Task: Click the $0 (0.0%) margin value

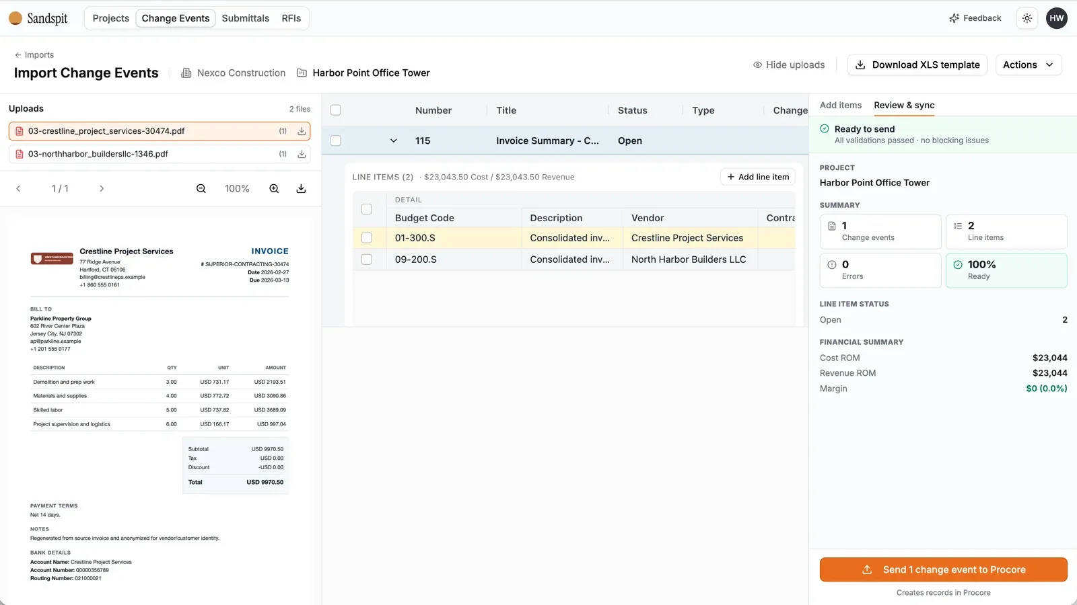Action: (1047, 389)
